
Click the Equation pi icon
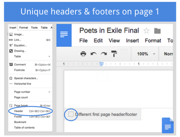pos(11,45)
